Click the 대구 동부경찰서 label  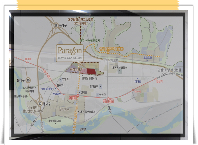pyautogui.click(x=120, y=68)
